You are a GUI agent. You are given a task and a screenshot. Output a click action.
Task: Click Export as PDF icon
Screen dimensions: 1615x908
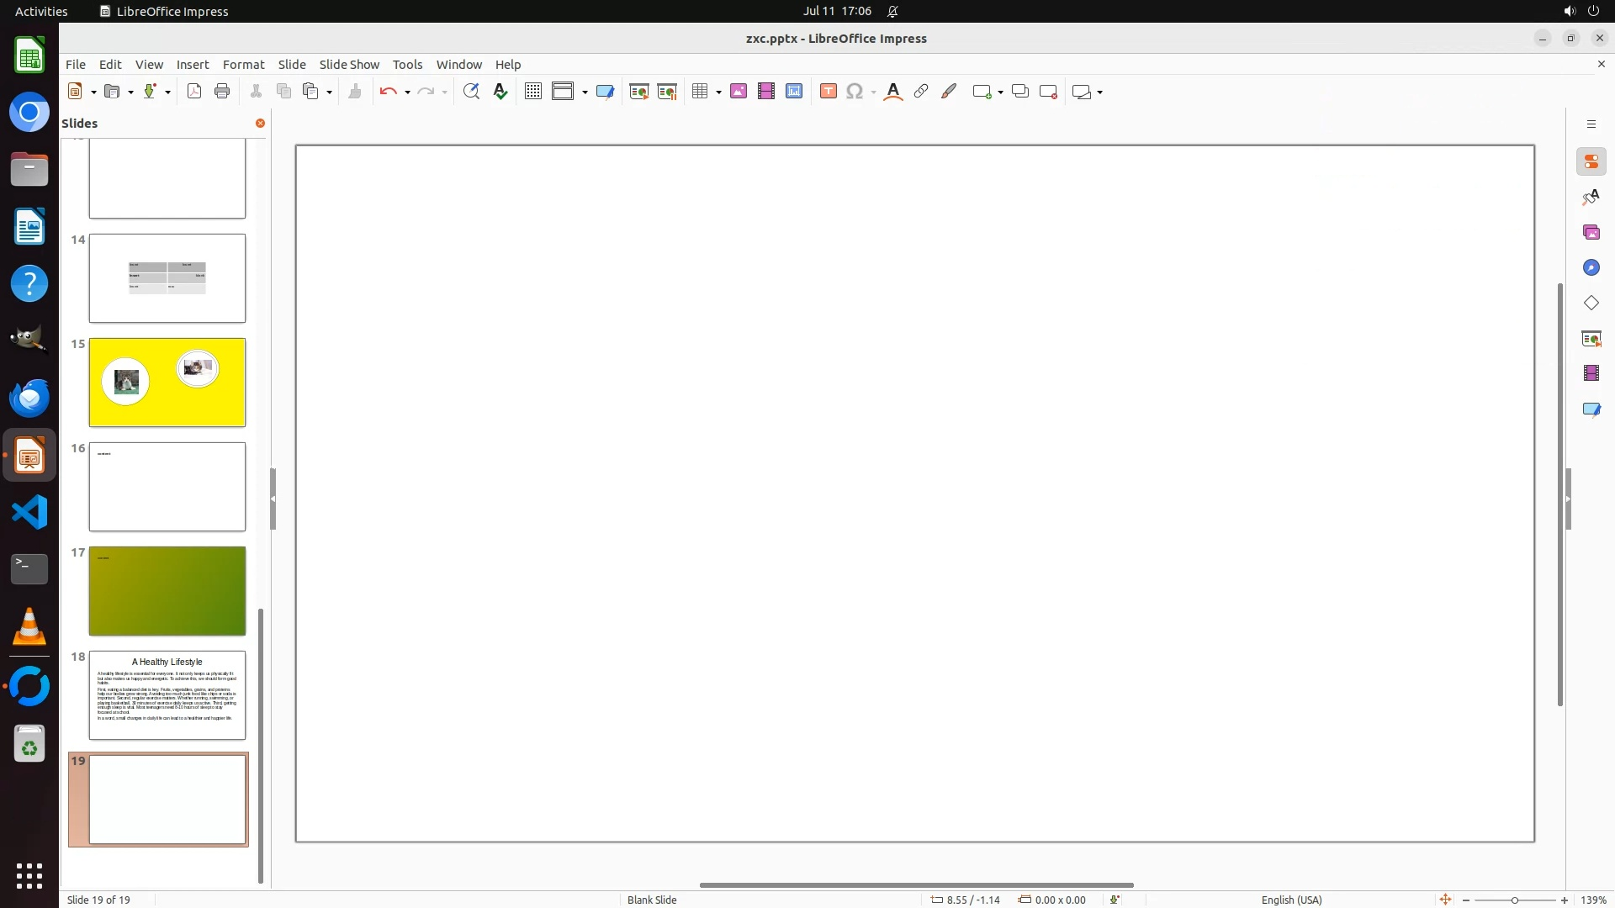click(194, 92)
